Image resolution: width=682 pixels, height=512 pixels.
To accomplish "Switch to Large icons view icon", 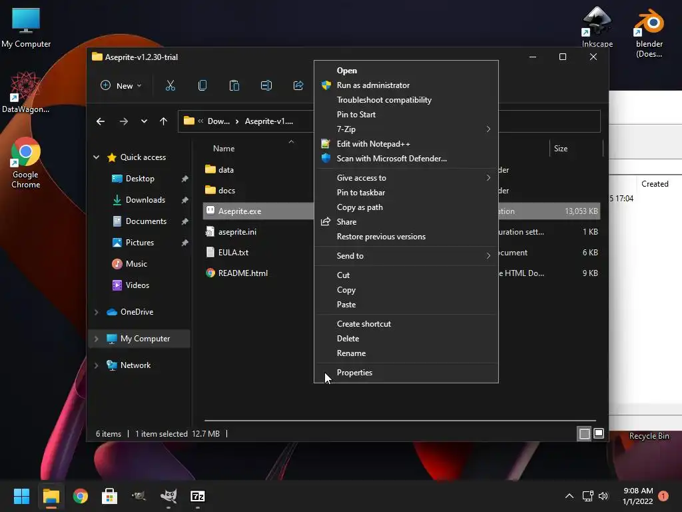I will pos(599,433).
